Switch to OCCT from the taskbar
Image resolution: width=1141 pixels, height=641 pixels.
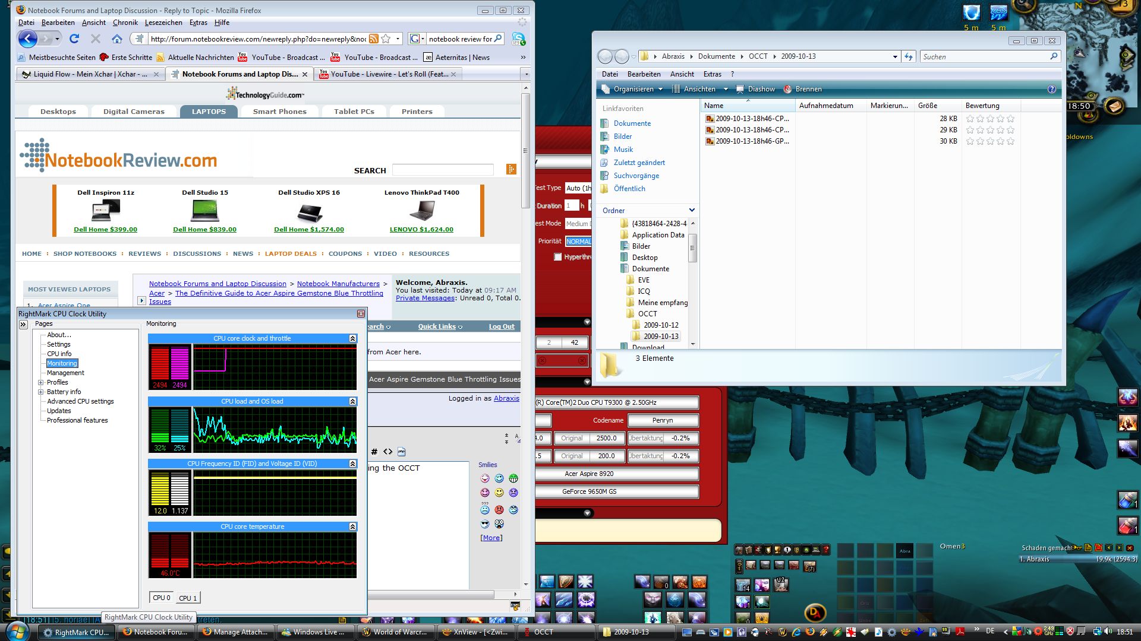point(557,632)
